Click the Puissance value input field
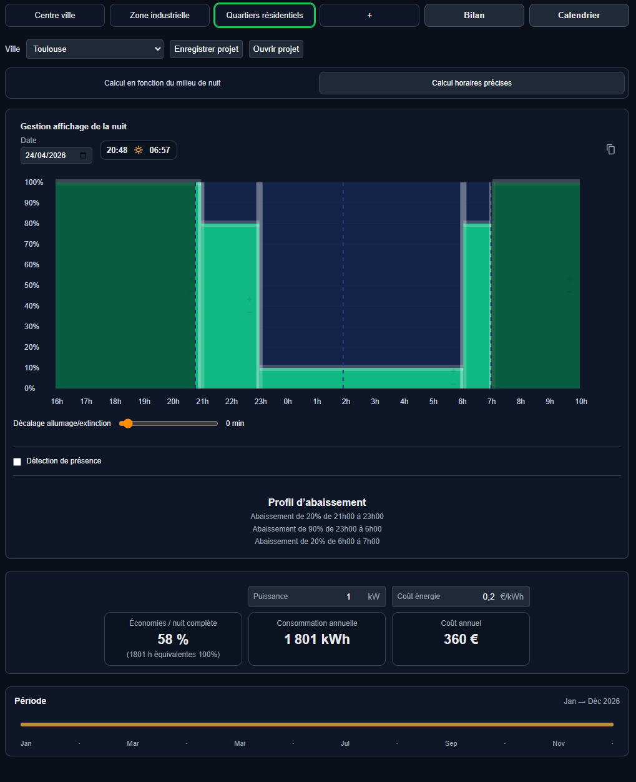 [x=317, y=596]
